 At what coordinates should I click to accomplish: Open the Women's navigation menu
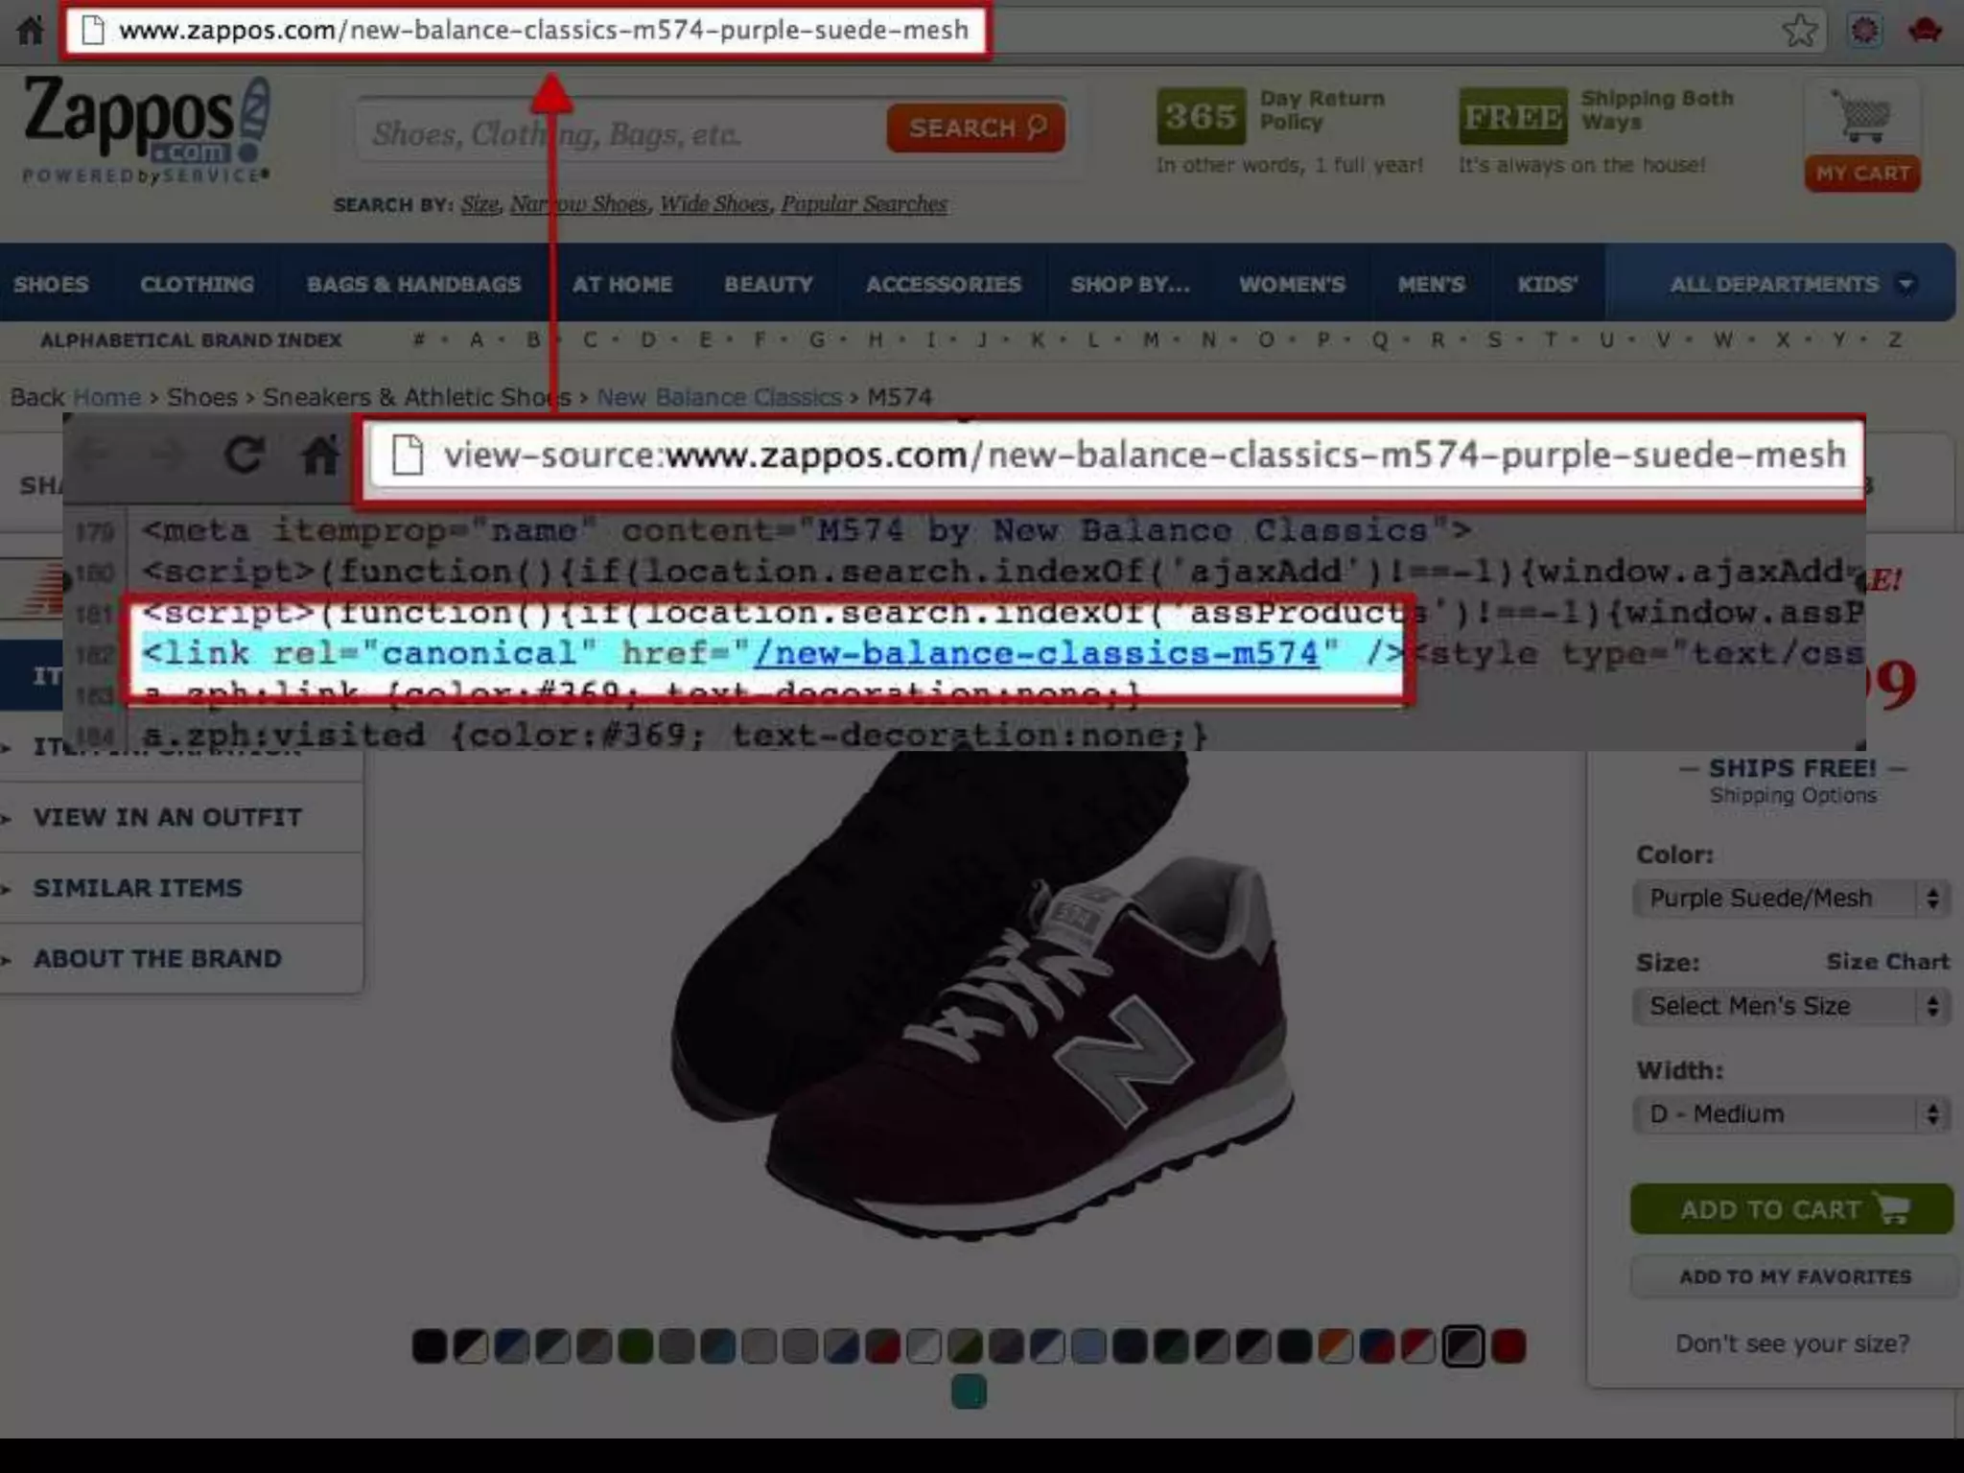click(x=1291, y=284)
